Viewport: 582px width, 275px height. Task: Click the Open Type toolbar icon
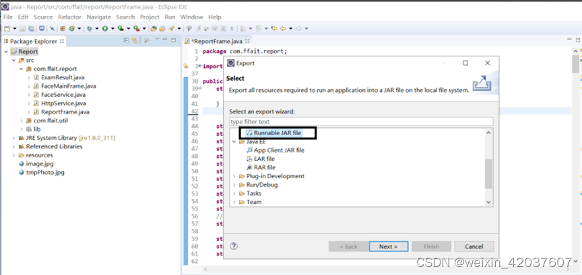click(x=153, y=28)
